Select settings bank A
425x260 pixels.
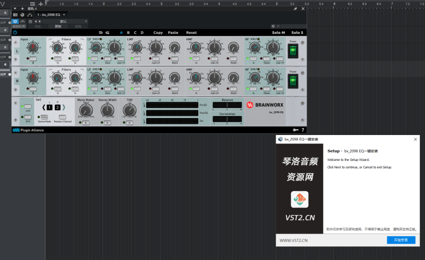click(121, 33)
